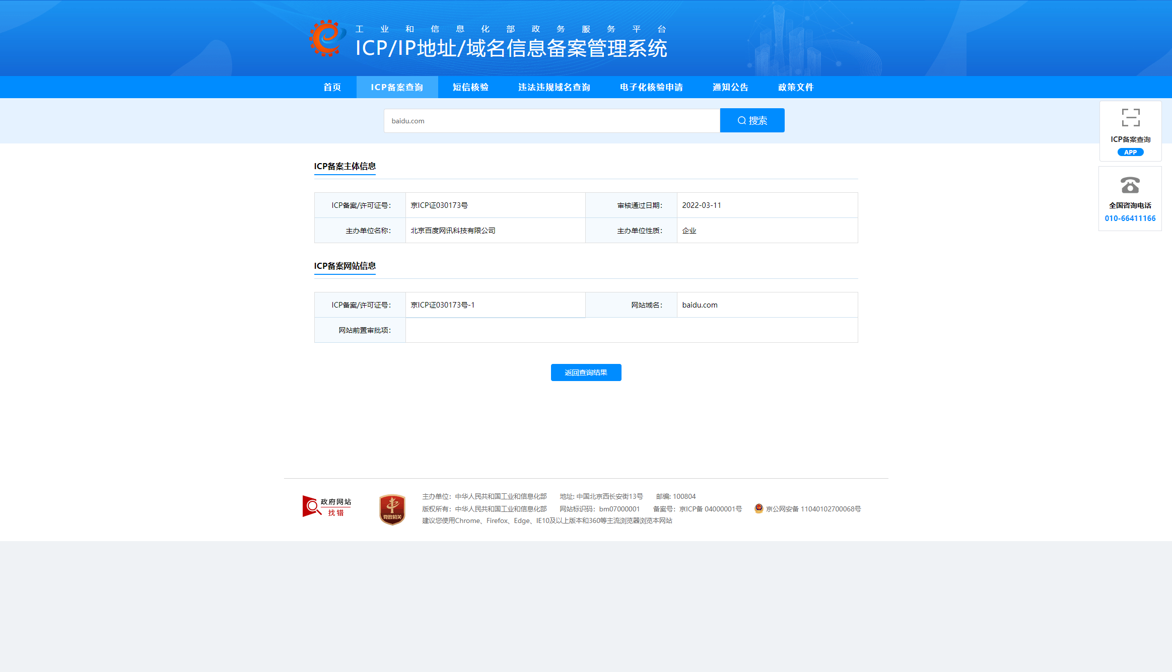Open the 通知公告 menu item
This screenshot has height=672, width=1172.
click(x=730, y=87)
